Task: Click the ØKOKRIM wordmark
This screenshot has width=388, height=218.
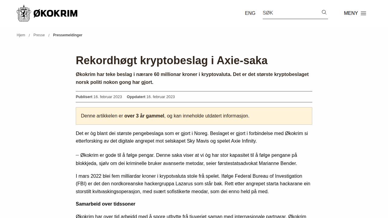Action: click(55, 13)
